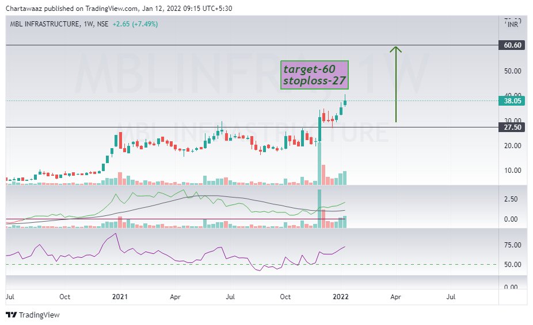Click the Oct label left of 2021
This screenshot has width=533, height=325.
pos(64,297)
